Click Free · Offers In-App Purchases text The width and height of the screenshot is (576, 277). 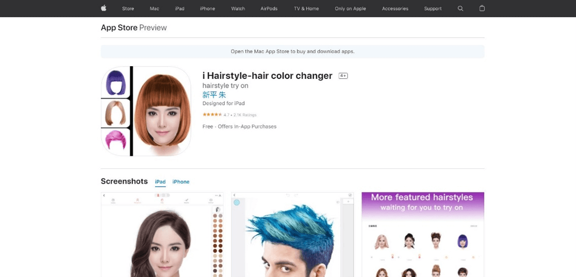(239, 126)
